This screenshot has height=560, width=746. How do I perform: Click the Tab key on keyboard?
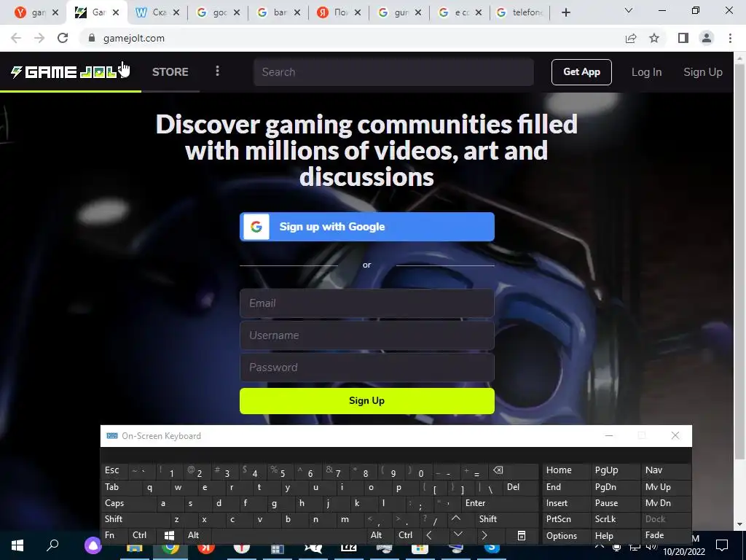pos(121,486)
